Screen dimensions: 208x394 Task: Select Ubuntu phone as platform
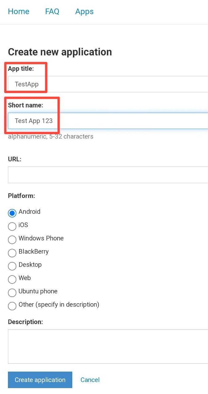12,292
